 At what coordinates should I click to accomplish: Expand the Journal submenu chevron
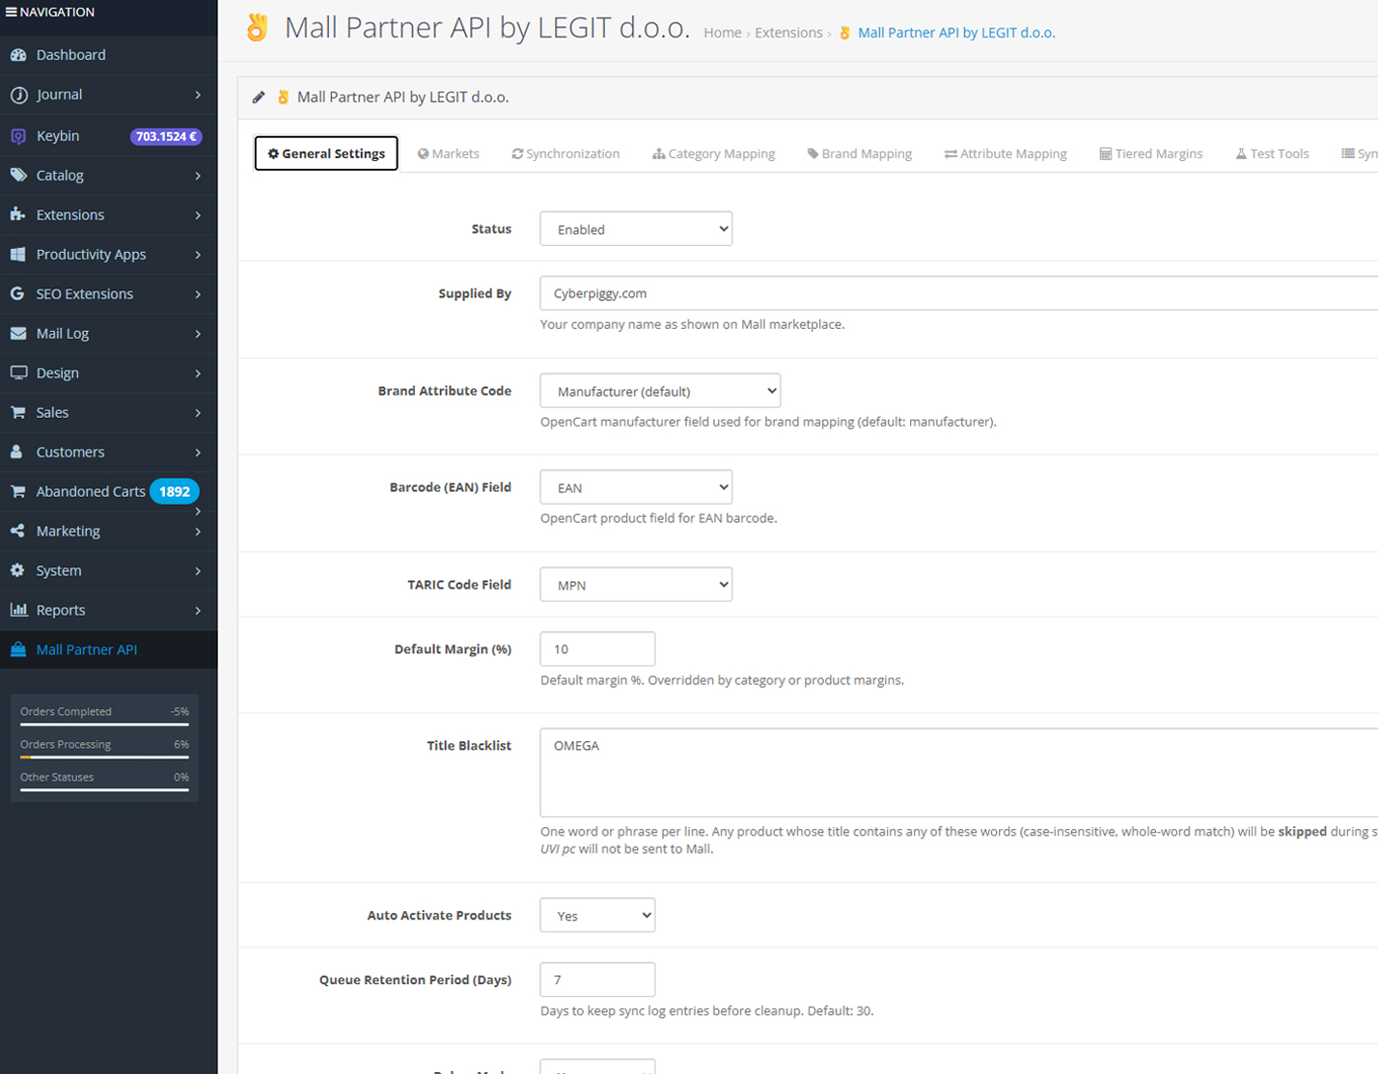[x=198, y=95]
